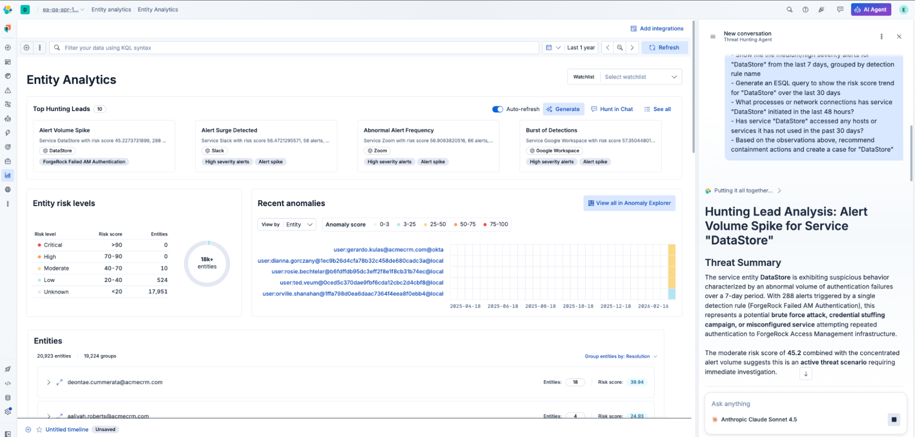Open the D space selector avatar
Image resolution: width=915 pixels, height=437 pixels.
(x=25, y=10)
